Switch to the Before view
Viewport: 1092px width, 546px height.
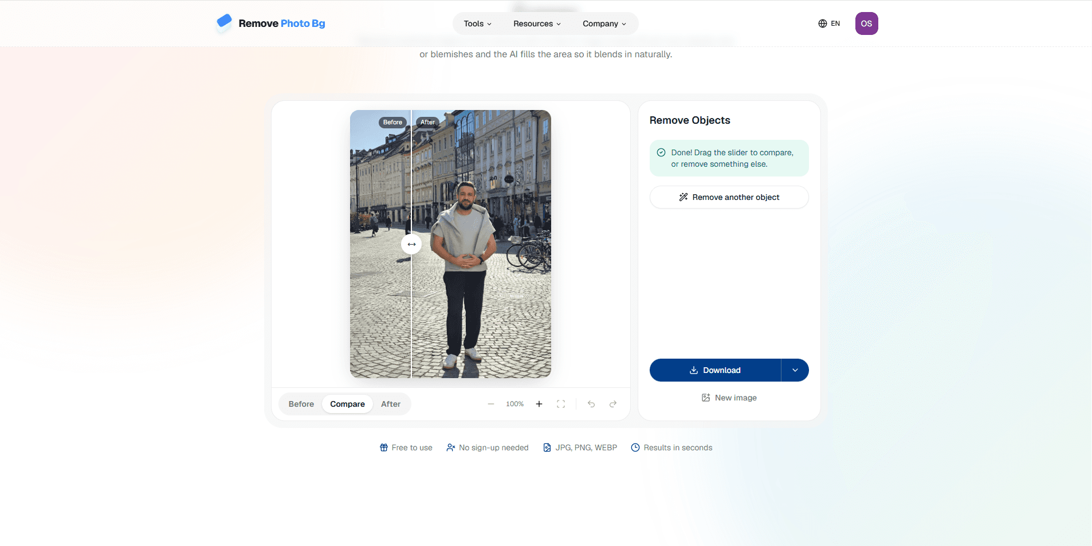point(301,404)
